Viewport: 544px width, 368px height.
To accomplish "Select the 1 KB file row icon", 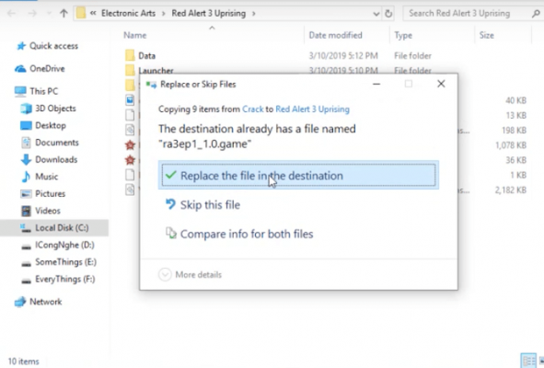I will point(130,175).
